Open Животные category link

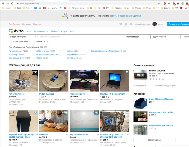(72, 58)
